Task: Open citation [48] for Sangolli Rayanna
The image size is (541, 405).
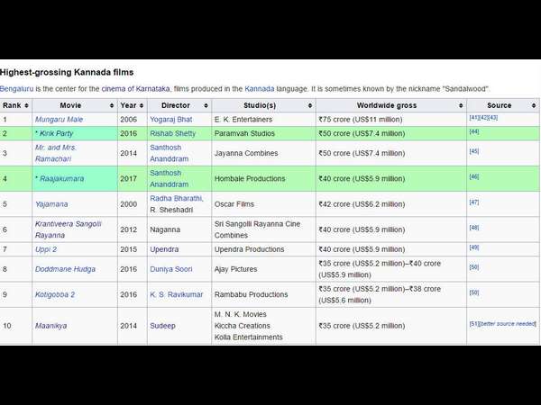Action: pos(474,228)
